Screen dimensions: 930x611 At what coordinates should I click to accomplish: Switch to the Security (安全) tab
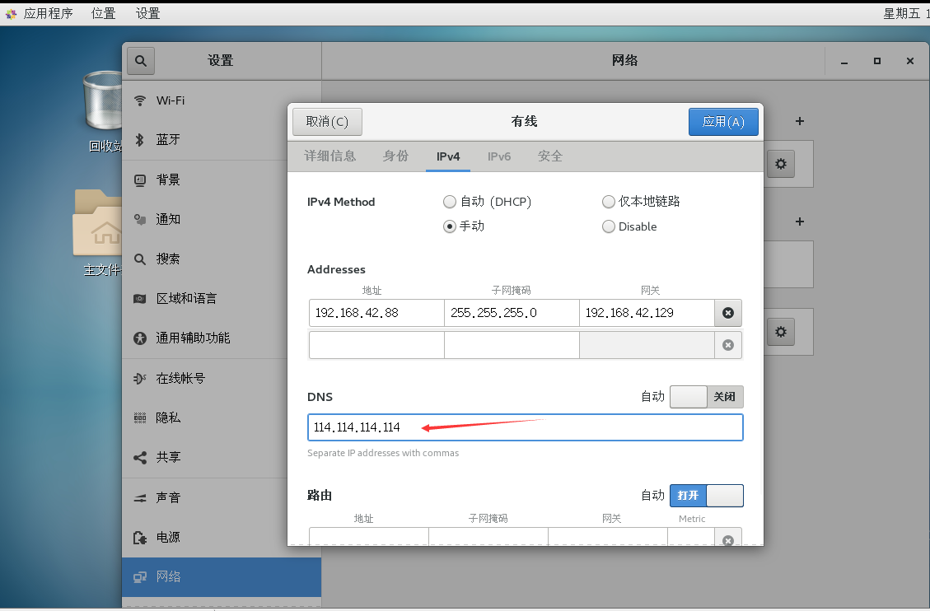point(549,156)
